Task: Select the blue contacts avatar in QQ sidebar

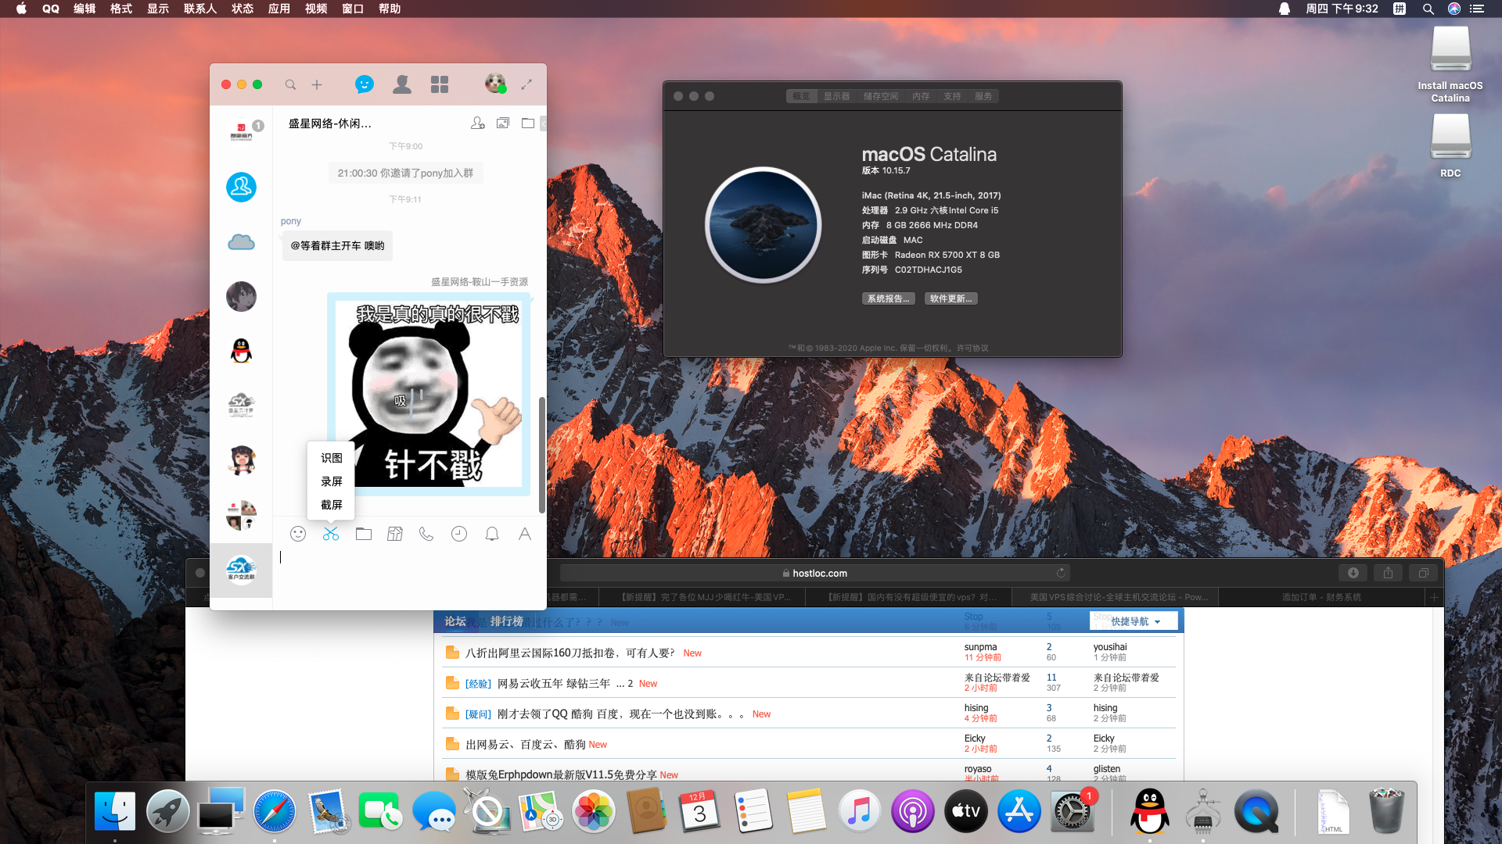Action: click(241, 188)
